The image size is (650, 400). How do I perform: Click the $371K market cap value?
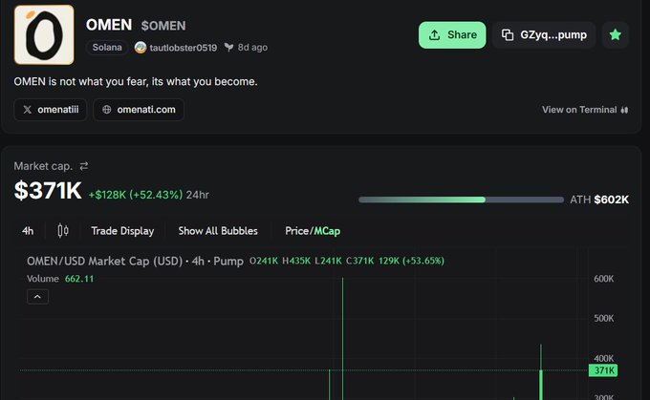48,191
